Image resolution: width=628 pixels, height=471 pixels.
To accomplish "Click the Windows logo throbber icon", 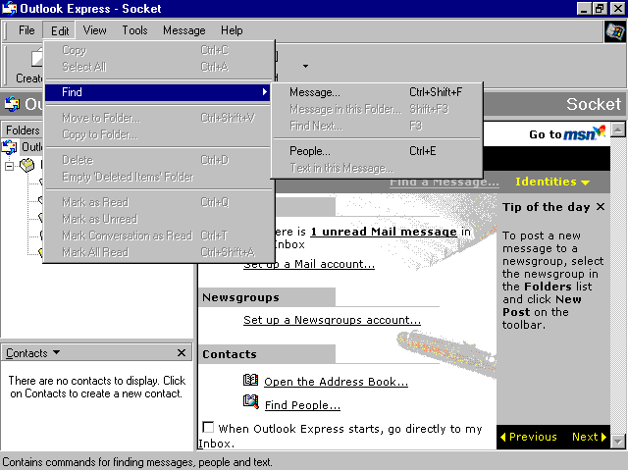I will pos(615,31).
